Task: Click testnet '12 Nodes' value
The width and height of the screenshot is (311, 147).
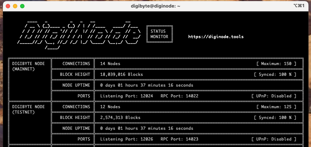Action: coord(110,107)
